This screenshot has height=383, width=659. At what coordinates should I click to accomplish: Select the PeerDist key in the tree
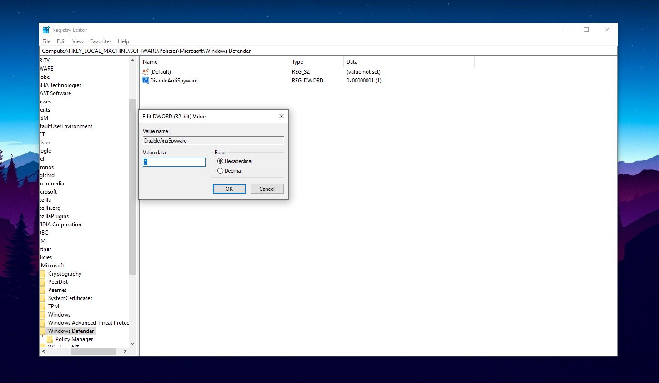pyautogui.click(x=58, y=282)
